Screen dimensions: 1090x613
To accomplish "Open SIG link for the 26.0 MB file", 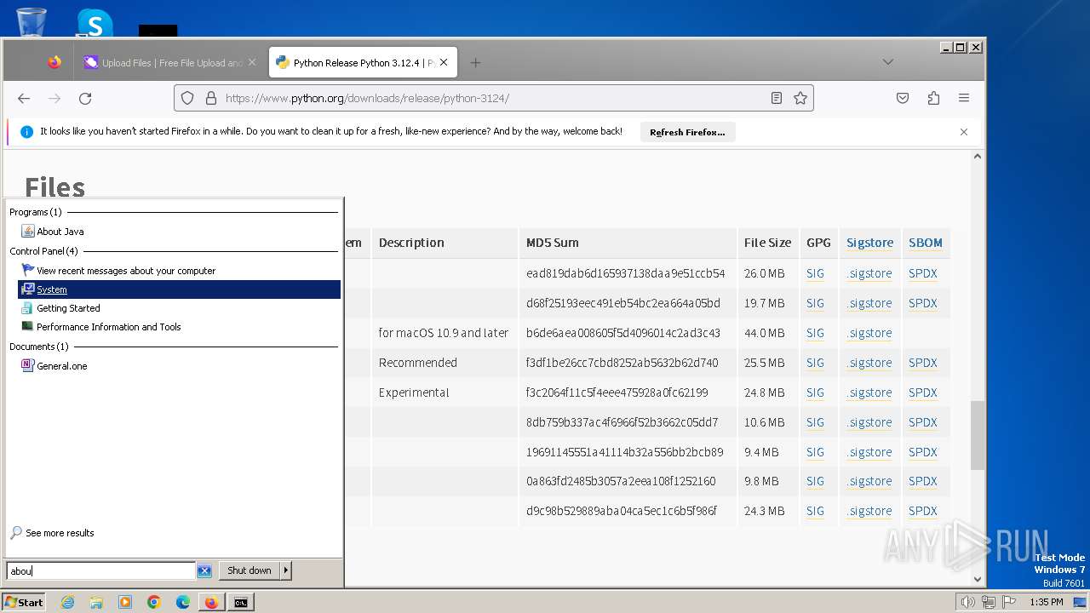I will point(815,273).
